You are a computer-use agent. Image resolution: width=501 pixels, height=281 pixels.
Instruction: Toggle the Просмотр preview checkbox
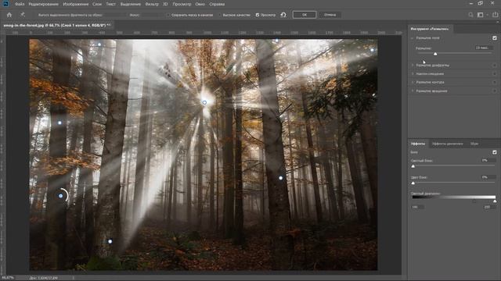click(258, 15)
